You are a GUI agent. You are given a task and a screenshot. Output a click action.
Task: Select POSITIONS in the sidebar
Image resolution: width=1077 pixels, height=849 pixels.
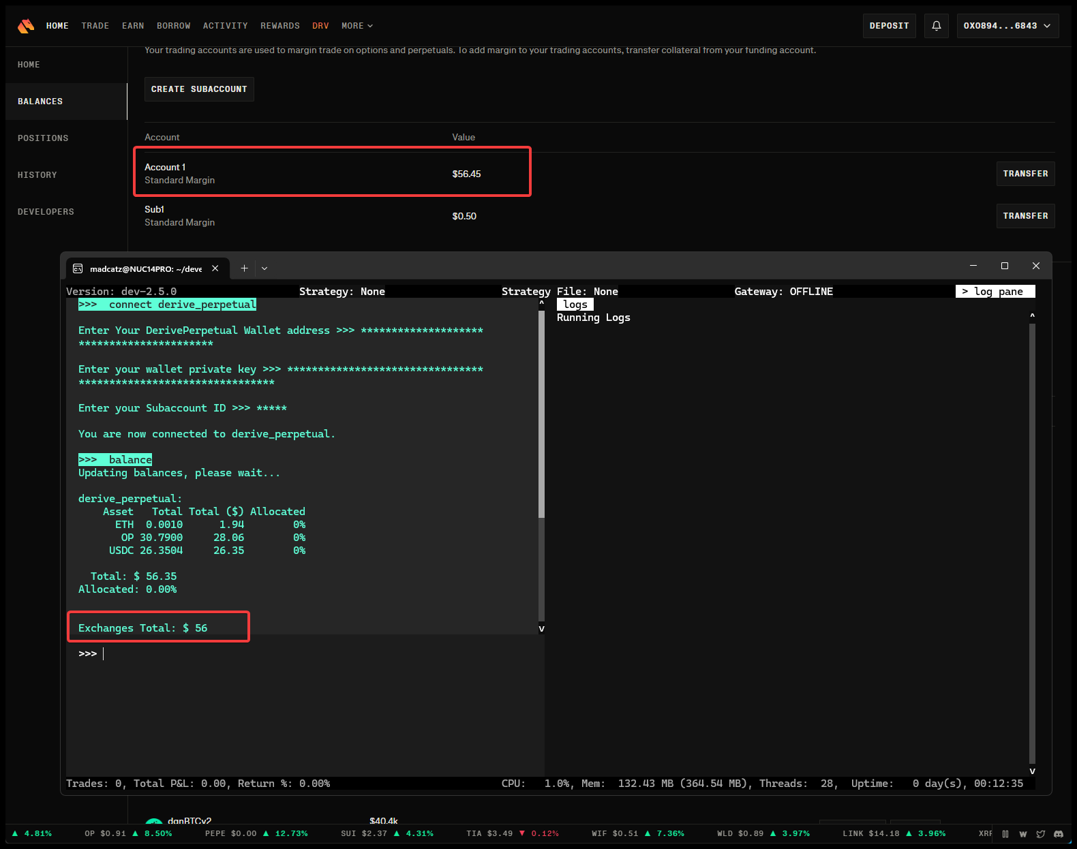point(43,138)
